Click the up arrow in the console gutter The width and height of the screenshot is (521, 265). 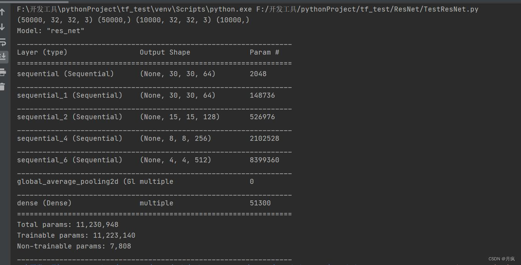coord(2,12)
